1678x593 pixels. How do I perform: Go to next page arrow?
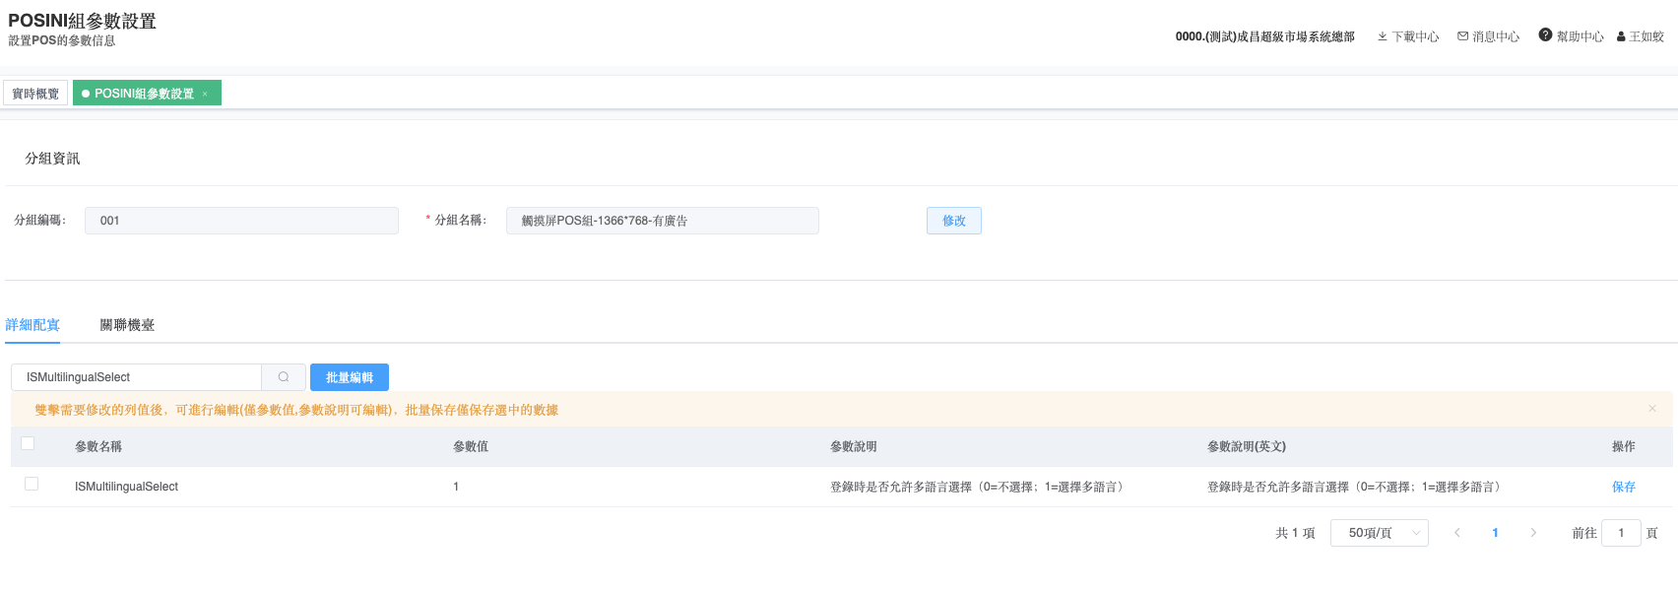[x=1533, y=533]
